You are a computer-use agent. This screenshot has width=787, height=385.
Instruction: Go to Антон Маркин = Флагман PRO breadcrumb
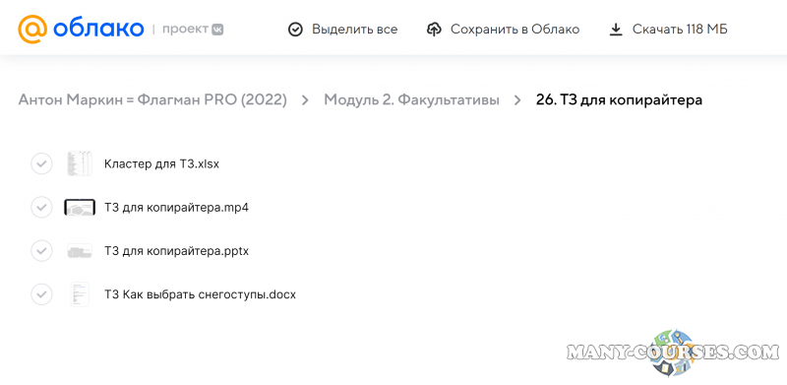click(x=152, y=100)
